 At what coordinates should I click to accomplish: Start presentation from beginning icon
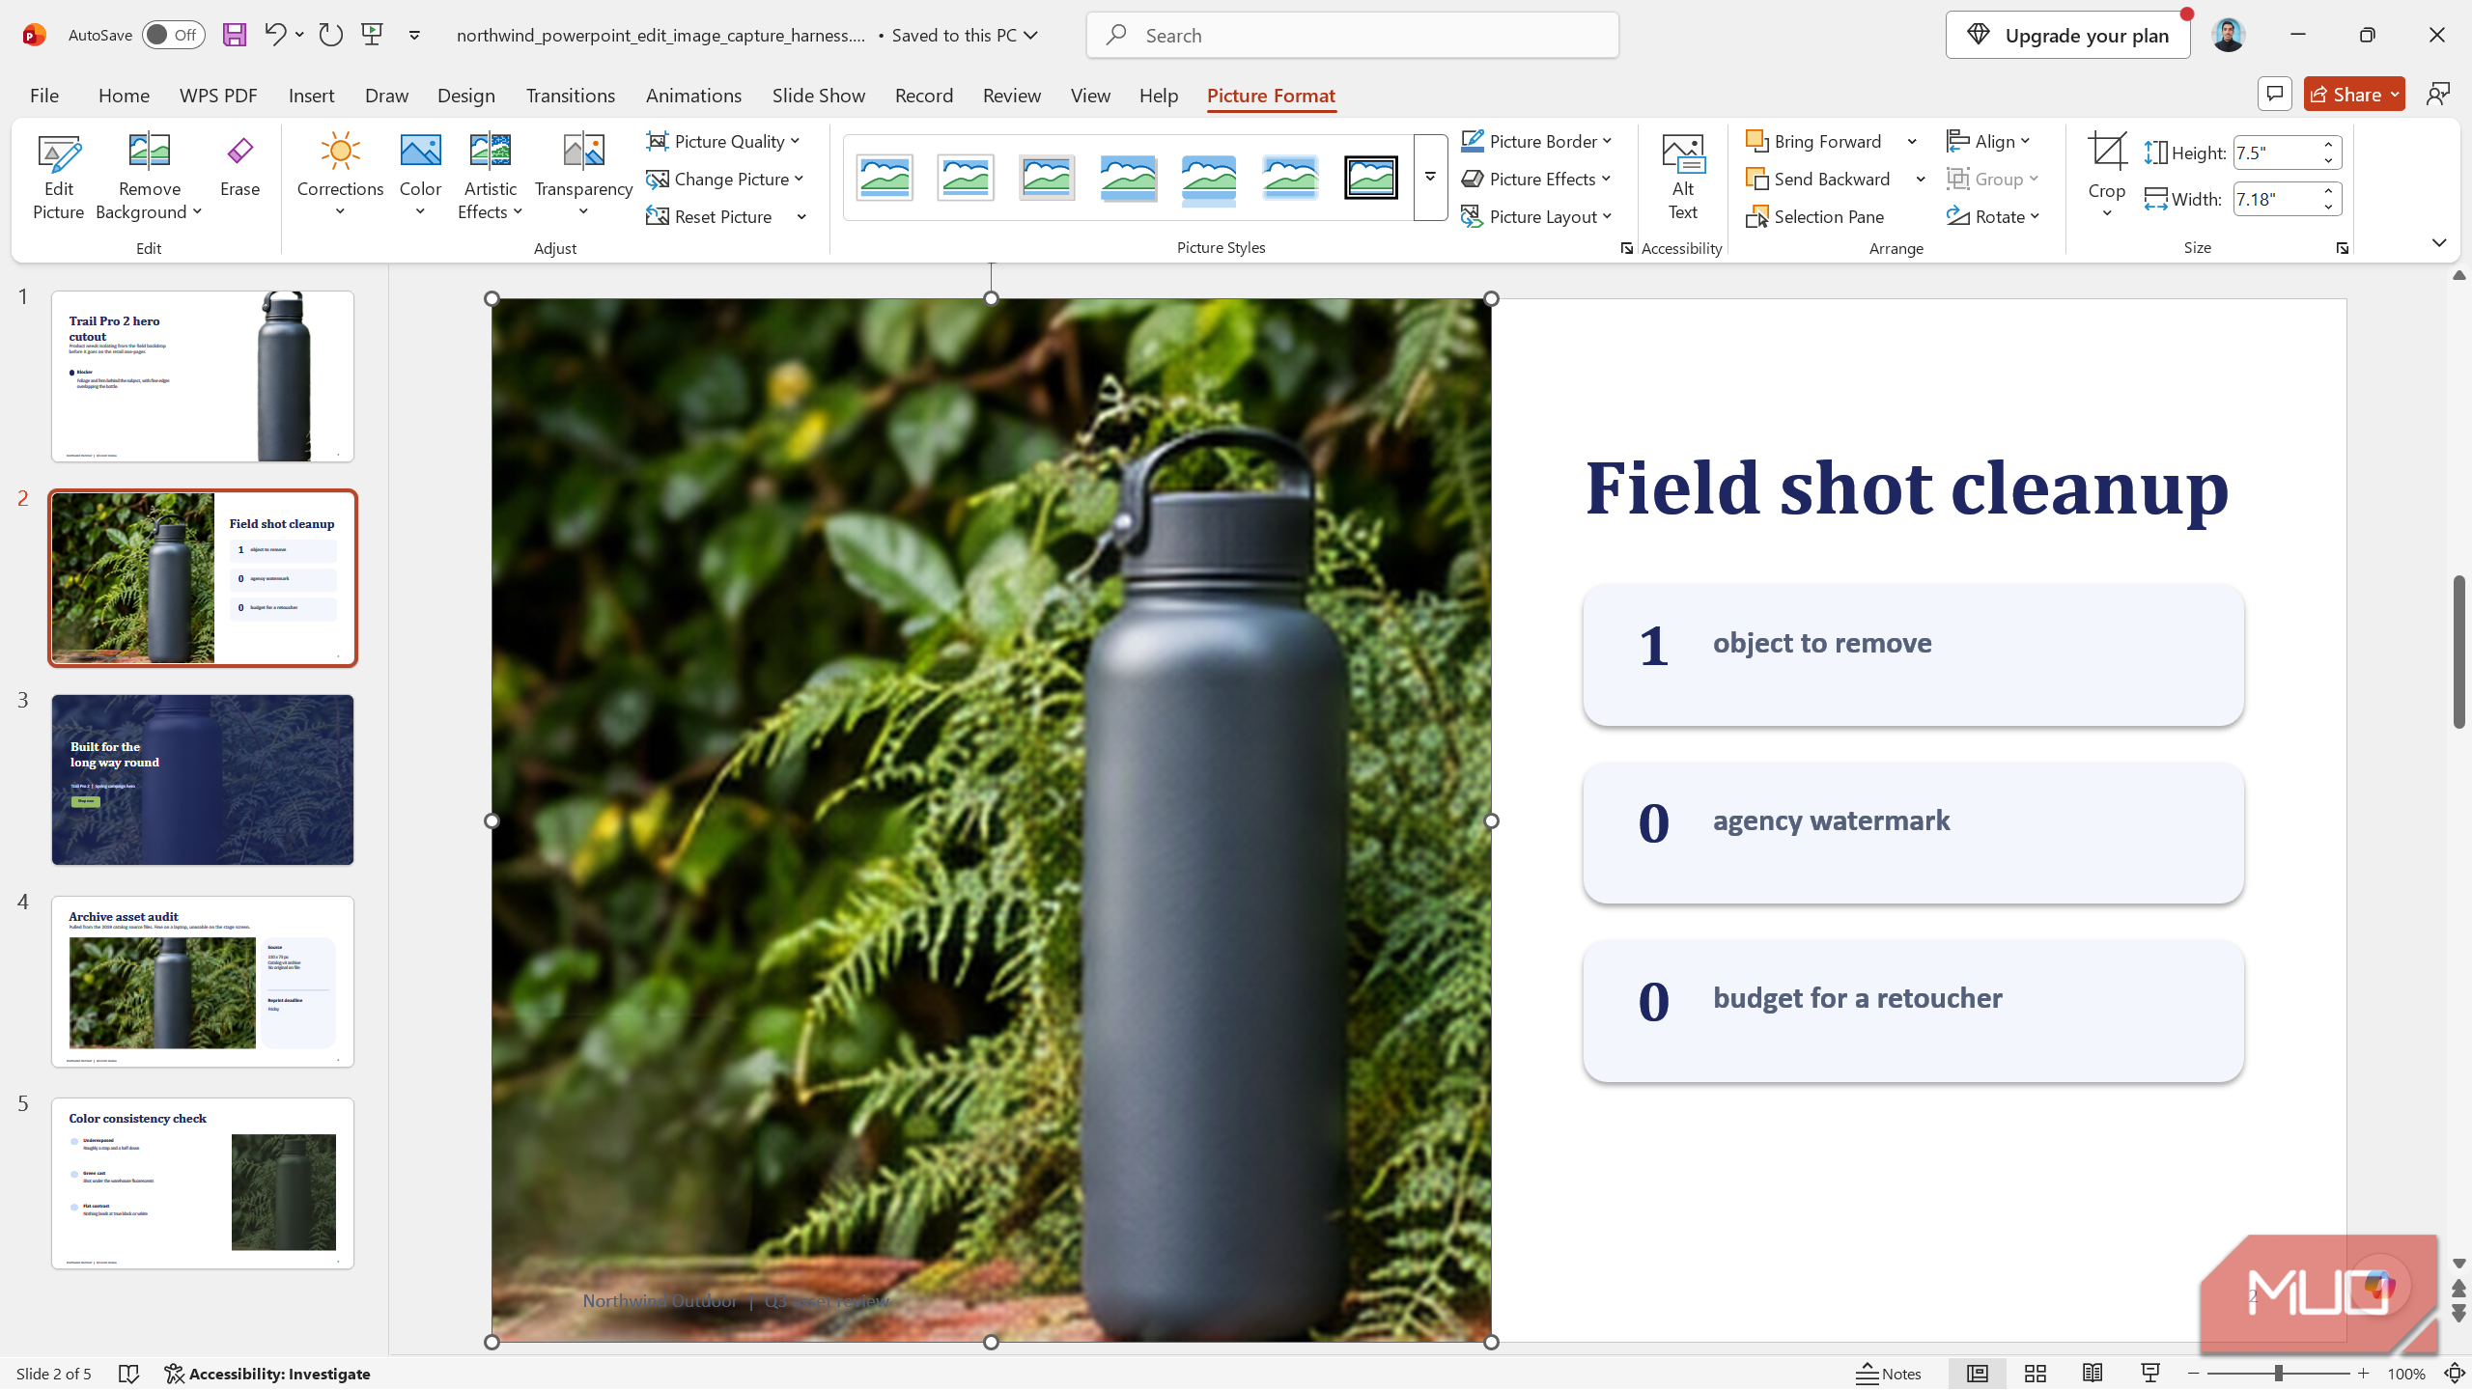372,35
